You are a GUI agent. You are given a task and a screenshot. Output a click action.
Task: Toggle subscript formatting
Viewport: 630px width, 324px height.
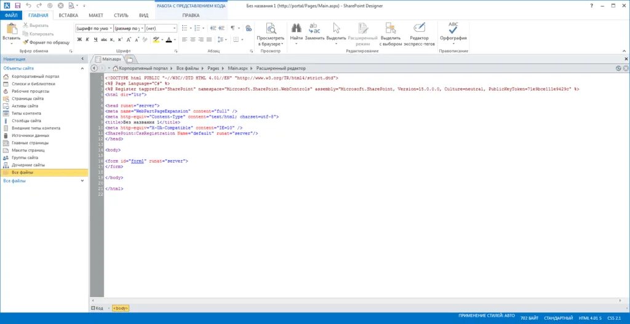[112, 39]
